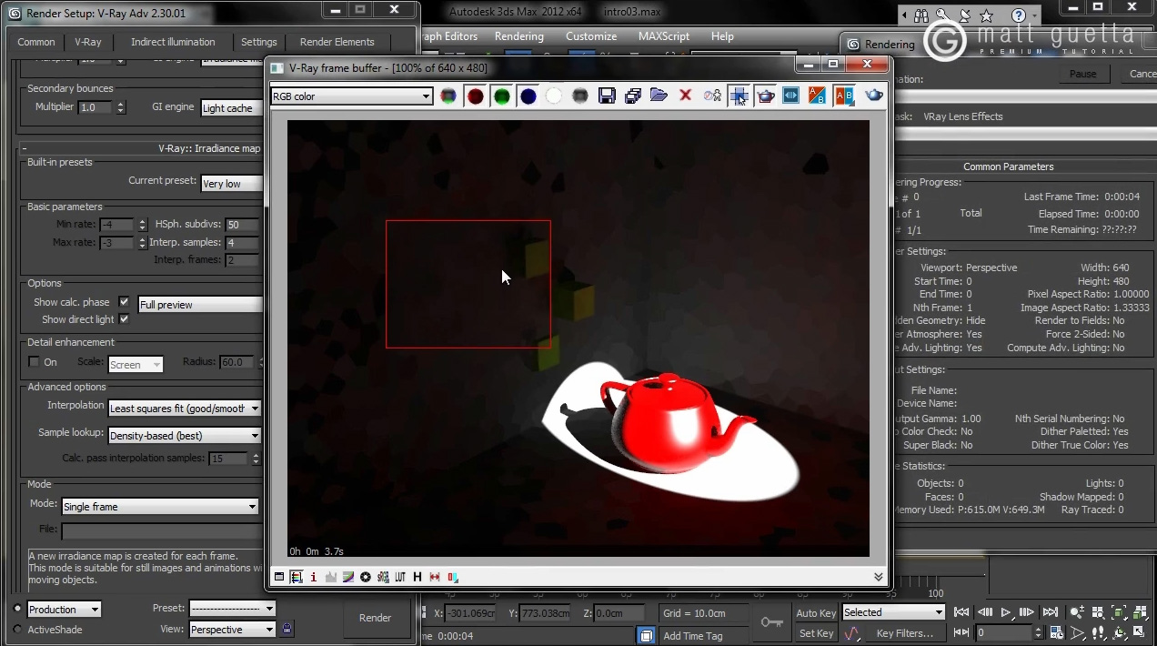Screen dimensions: 1157x646
Task: Click the Set Key button
Action: [816, 633]
